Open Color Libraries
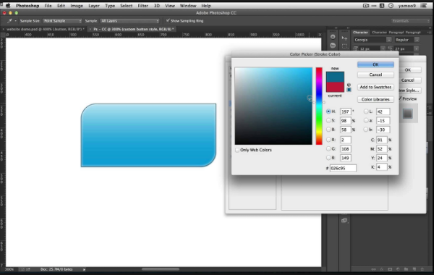434x275 pixels. click(x=375, y=99)
